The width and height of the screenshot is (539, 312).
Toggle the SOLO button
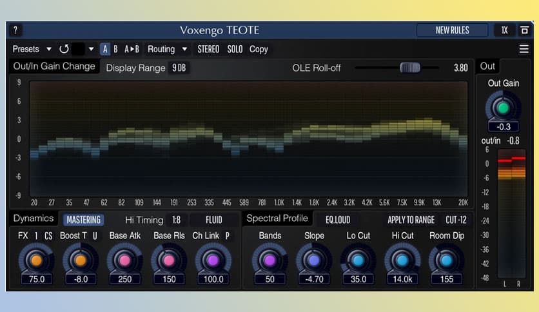[x=235, y=49]
